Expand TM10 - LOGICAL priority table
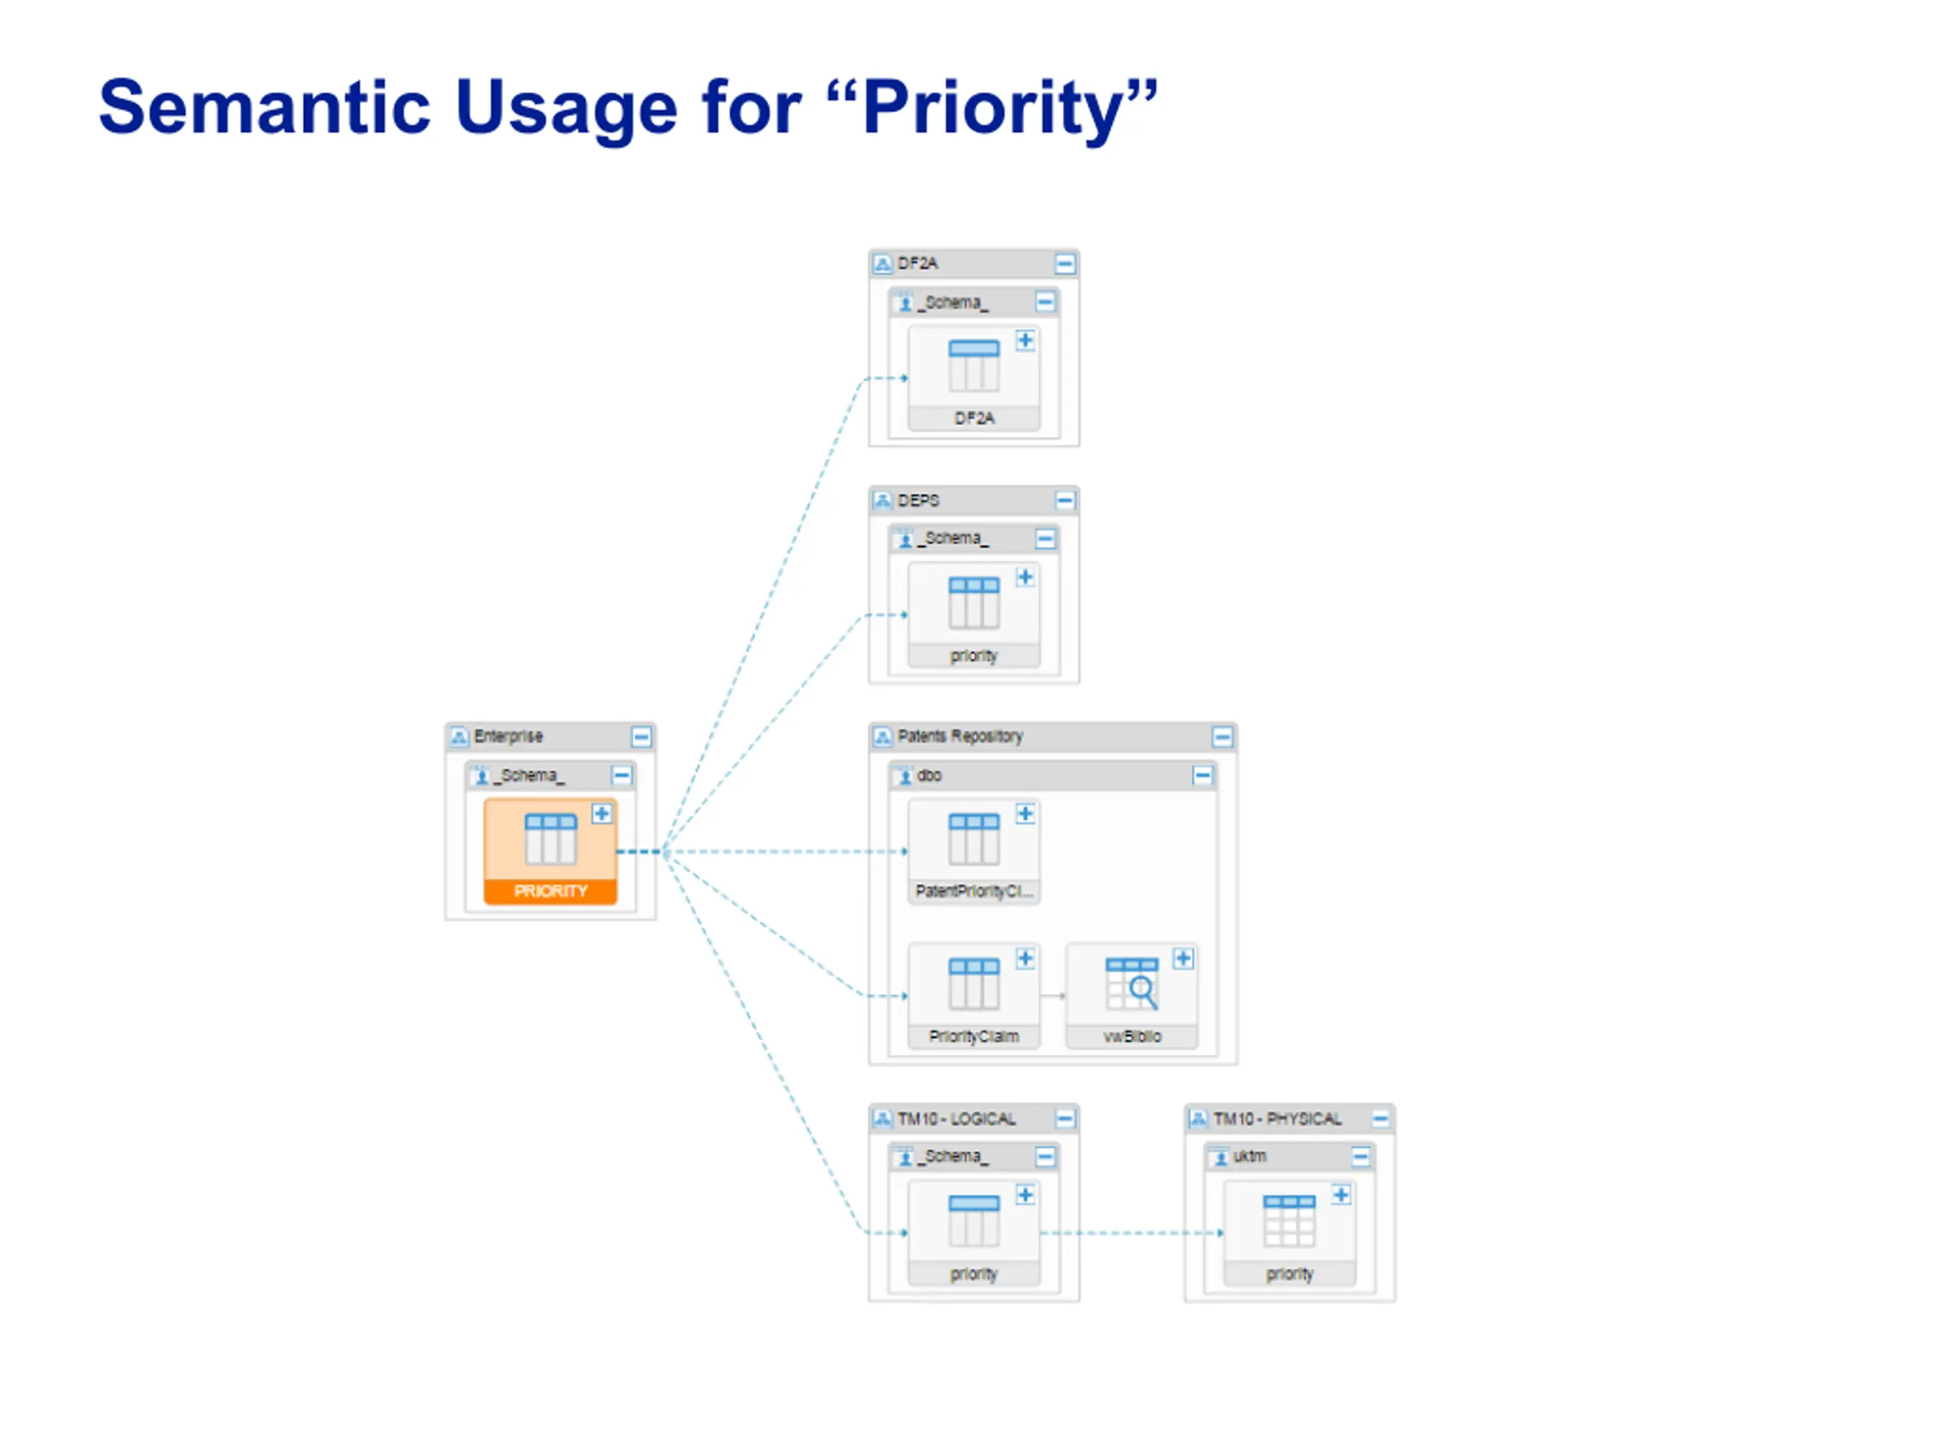The height and width of the screenshot is (1455, 1941). 1025,1195
